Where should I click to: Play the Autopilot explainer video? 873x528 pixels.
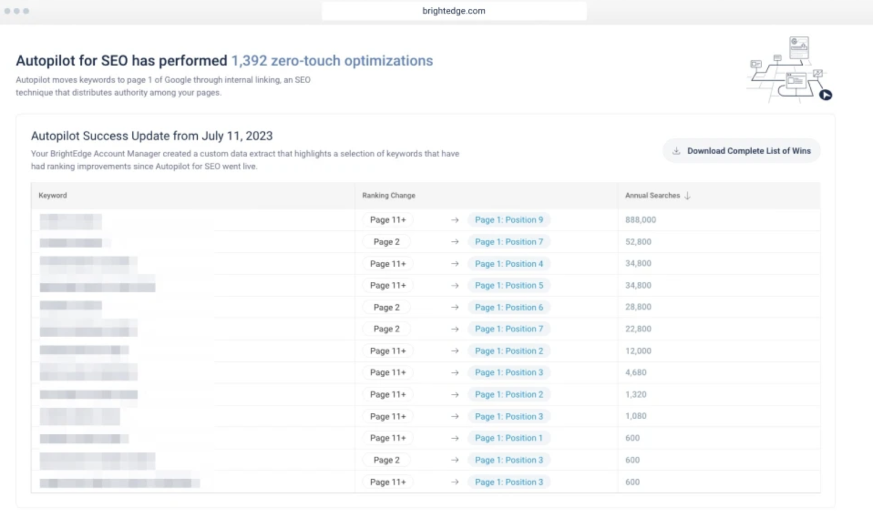(x=825, y=95)
